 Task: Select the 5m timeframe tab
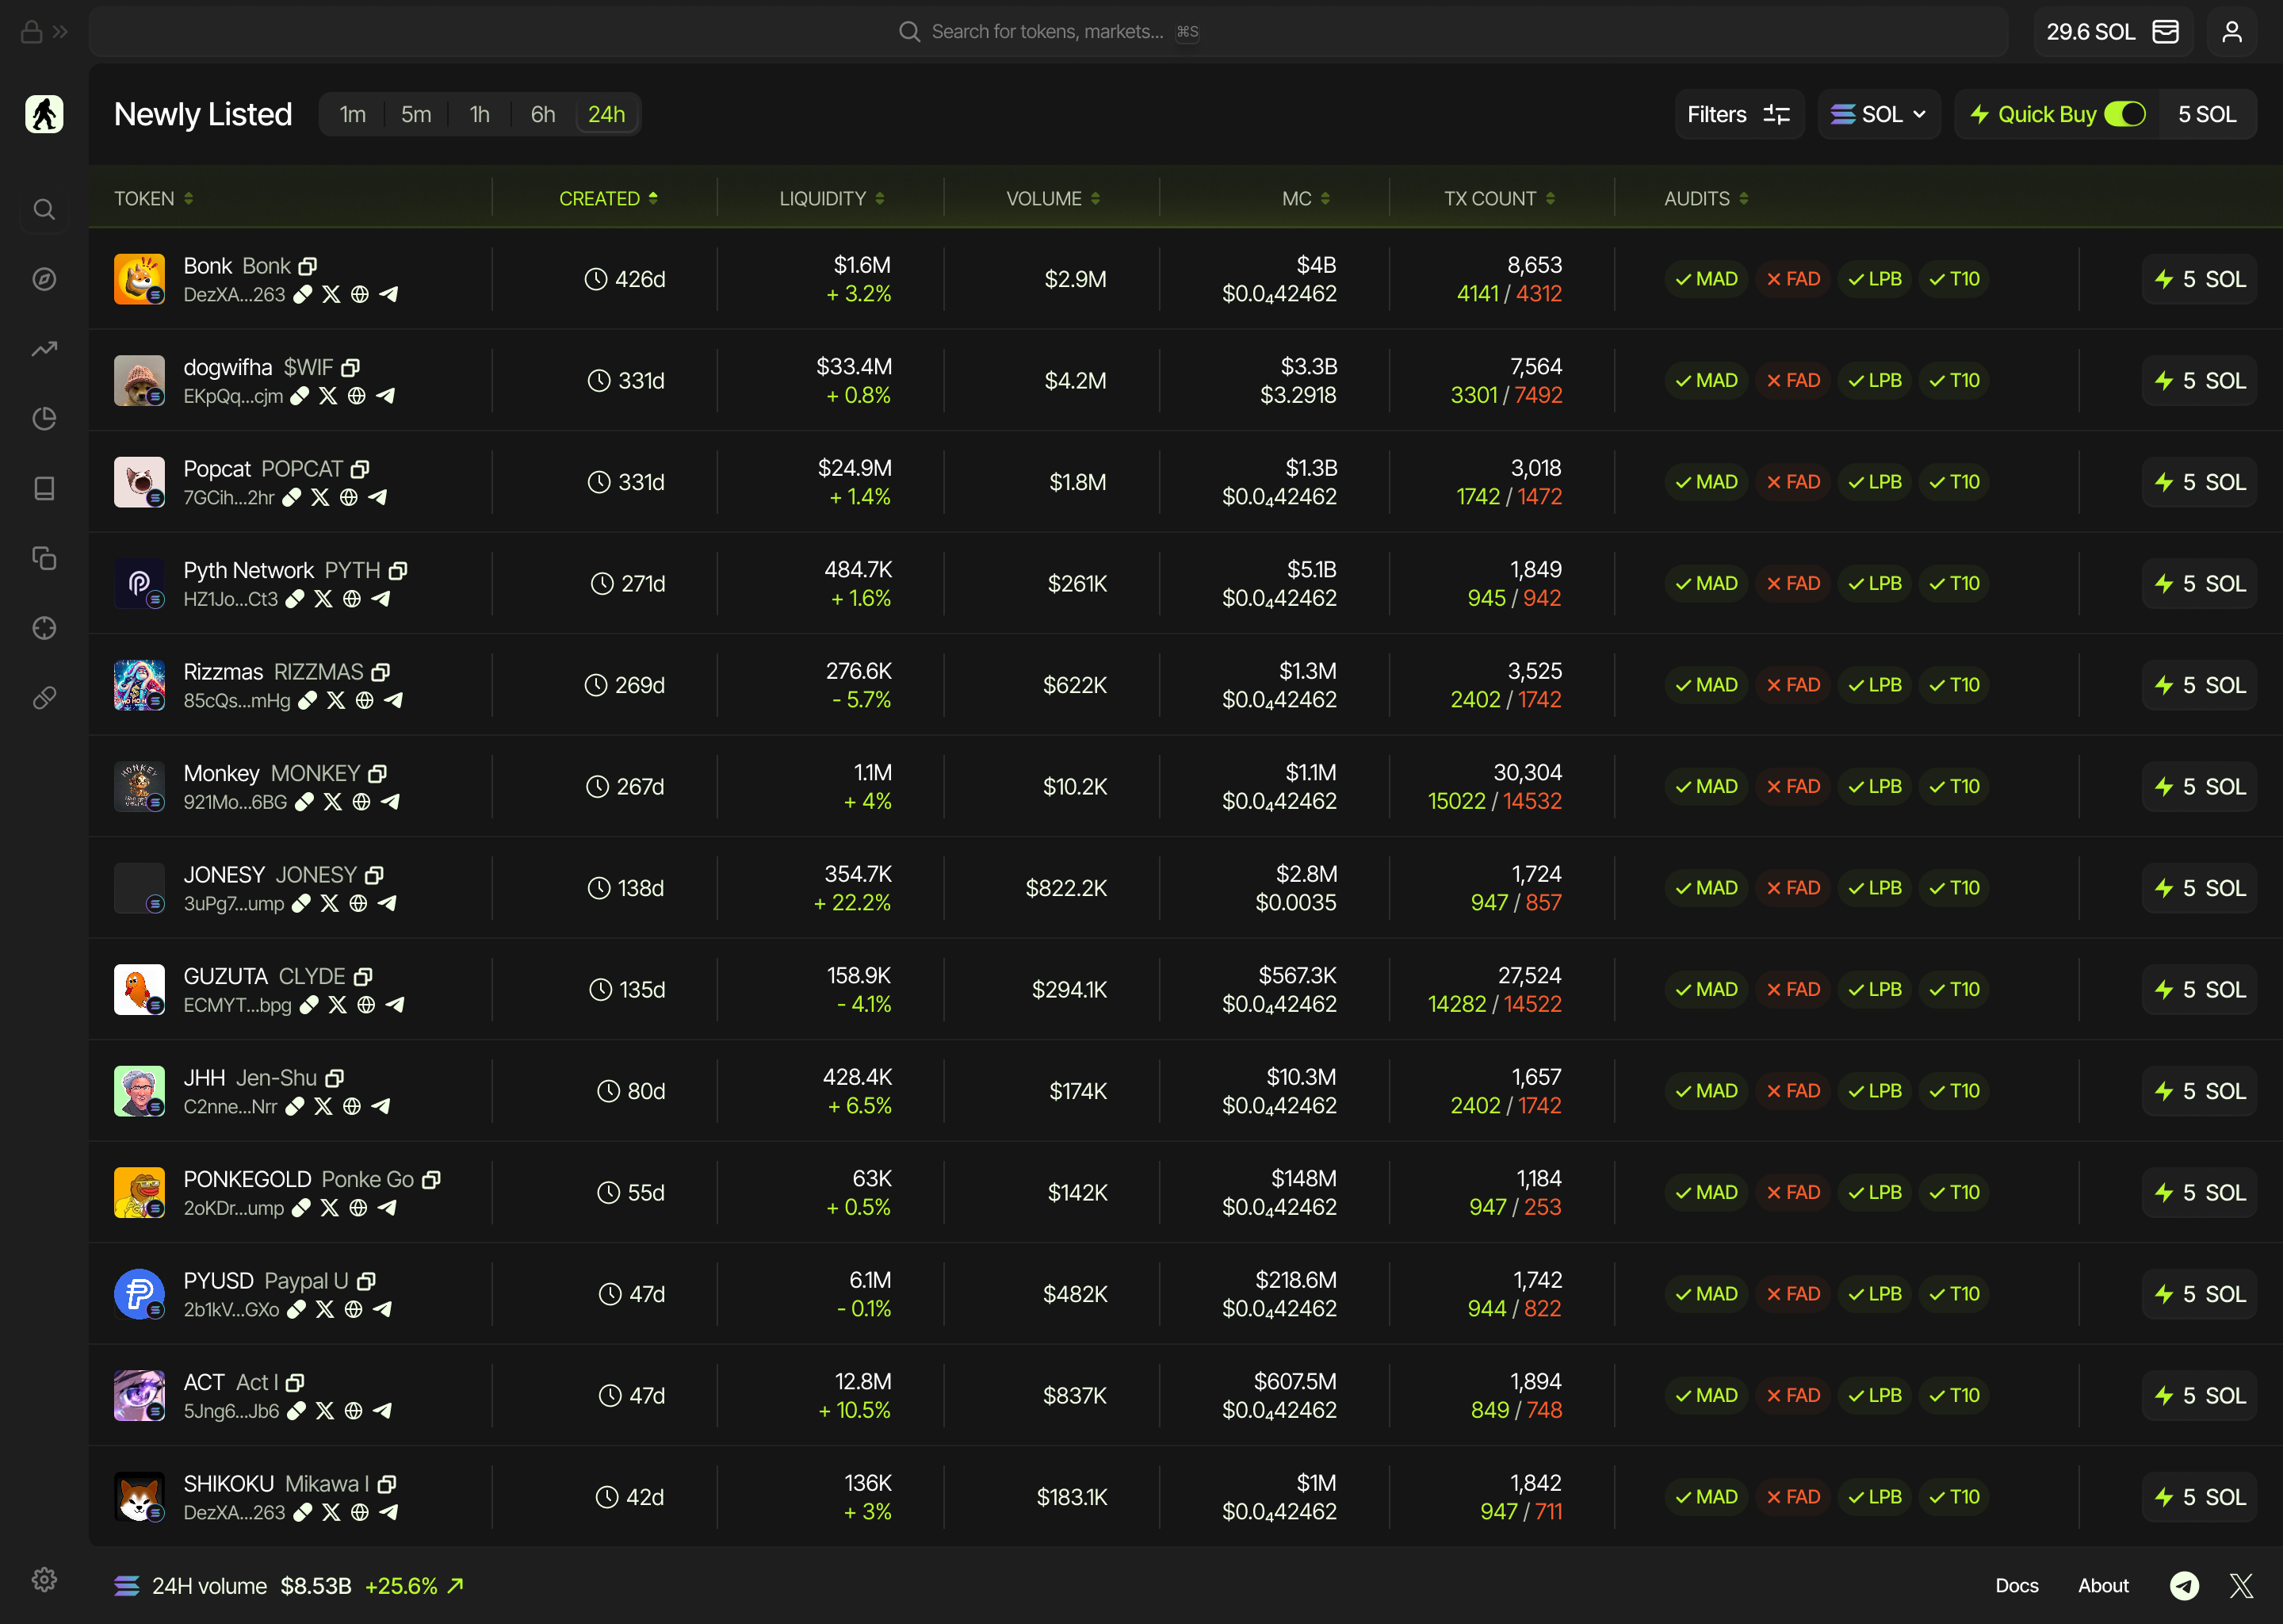pos(416,114)
